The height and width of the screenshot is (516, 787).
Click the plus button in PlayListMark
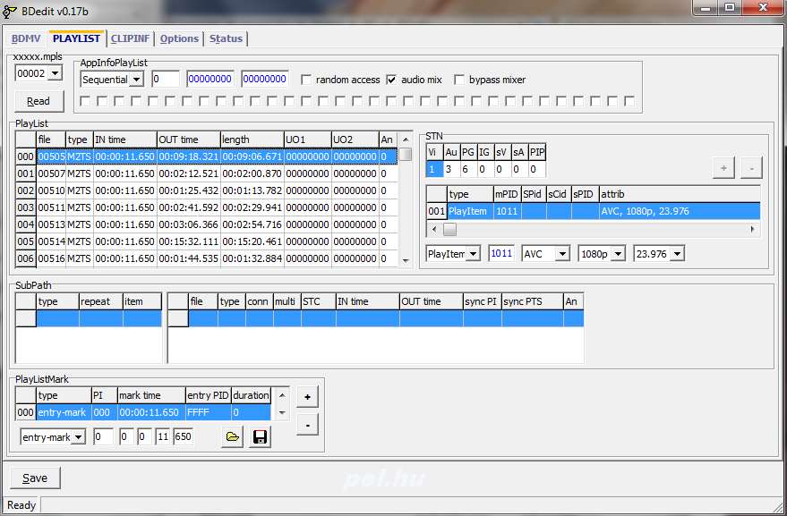[x=306, y=396]
